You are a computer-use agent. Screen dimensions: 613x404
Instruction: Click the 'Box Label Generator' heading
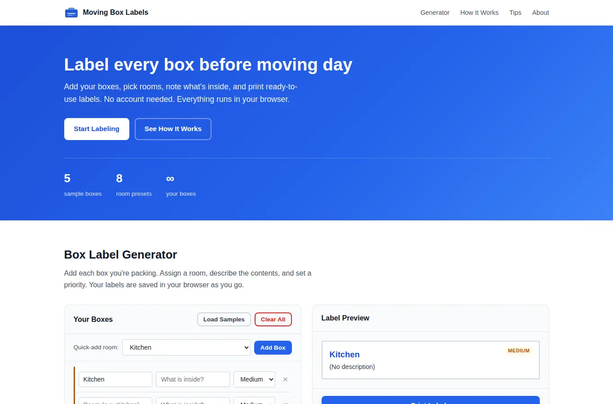[x=120, y=255]
